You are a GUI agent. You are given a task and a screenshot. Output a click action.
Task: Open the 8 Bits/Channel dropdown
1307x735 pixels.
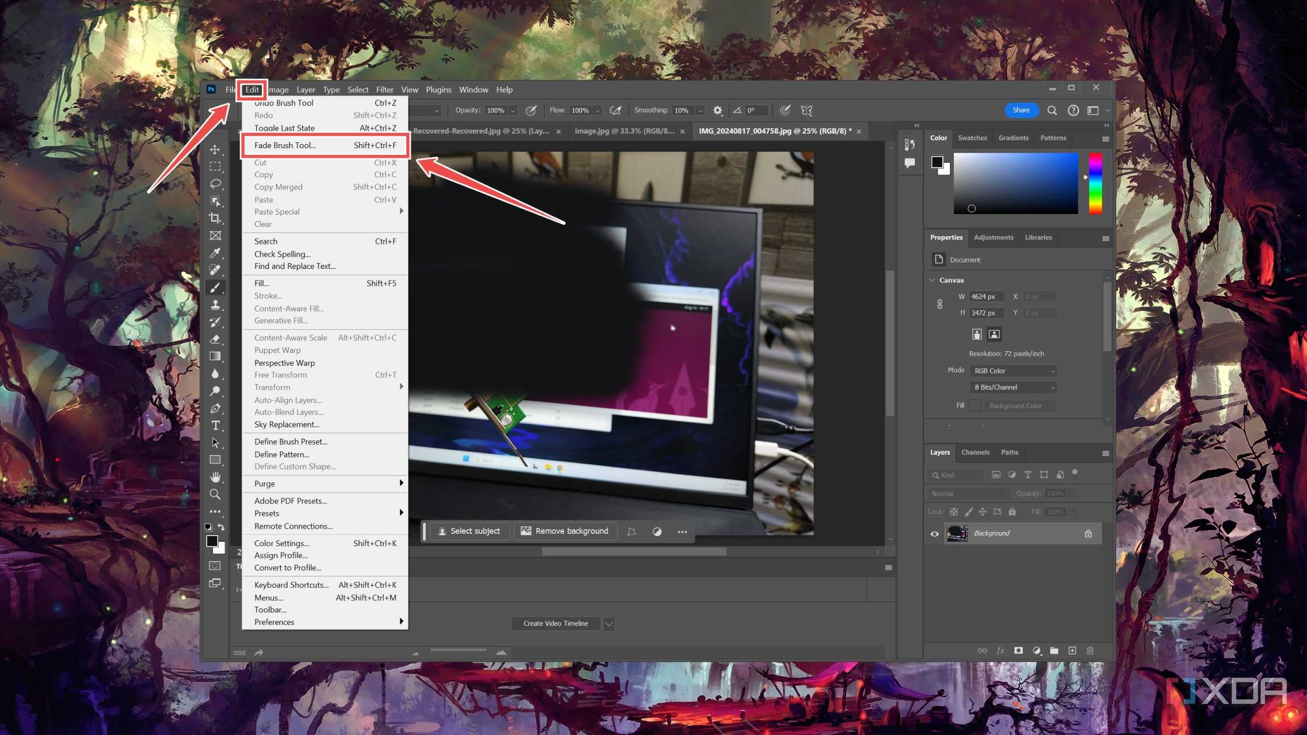(x=1014, y=387)
